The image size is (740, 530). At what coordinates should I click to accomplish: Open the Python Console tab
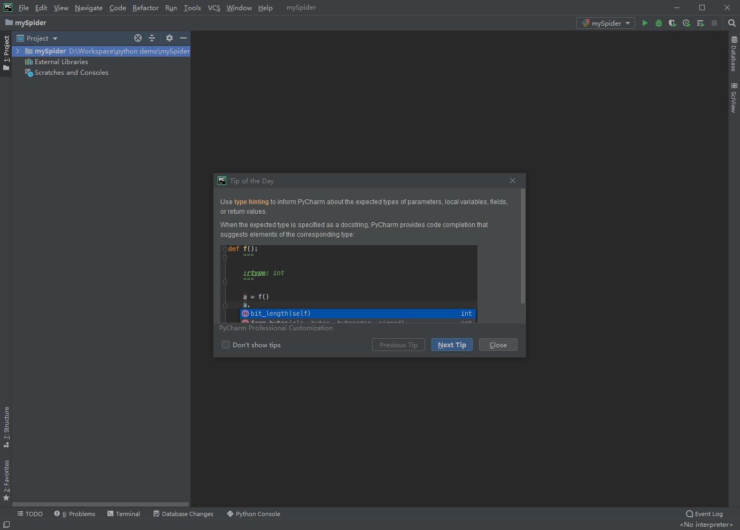(x=253, y=514)
